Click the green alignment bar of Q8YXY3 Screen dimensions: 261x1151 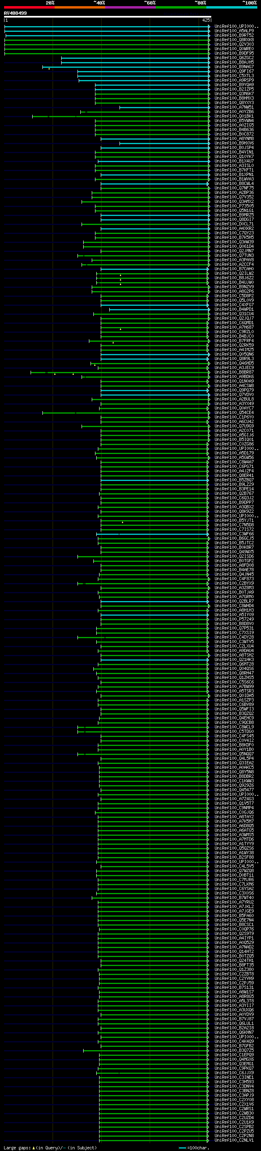coord(152,103)
